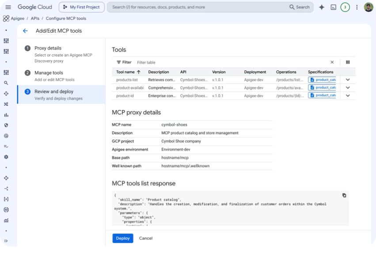Click the Cancel button
This screenshot has height=253, width=376.
pos(146,238)
